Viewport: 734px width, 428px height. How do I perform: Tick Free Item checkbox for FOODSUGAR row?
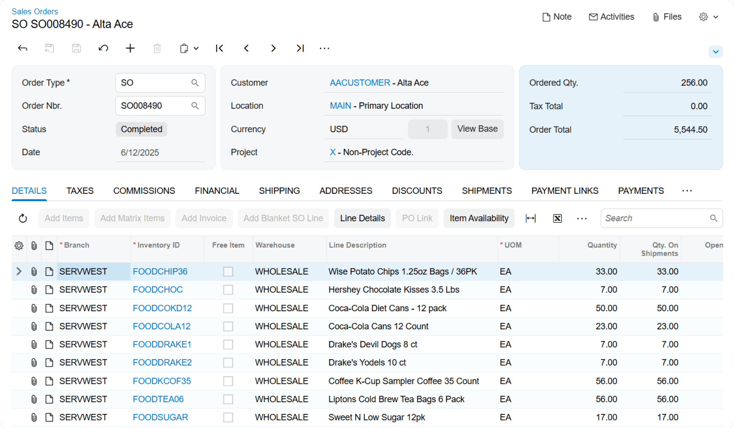pos(228,417)
